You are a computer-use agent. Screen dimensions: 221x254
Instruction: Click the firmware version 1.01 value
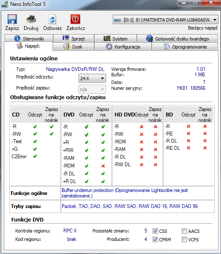point(201,69)
